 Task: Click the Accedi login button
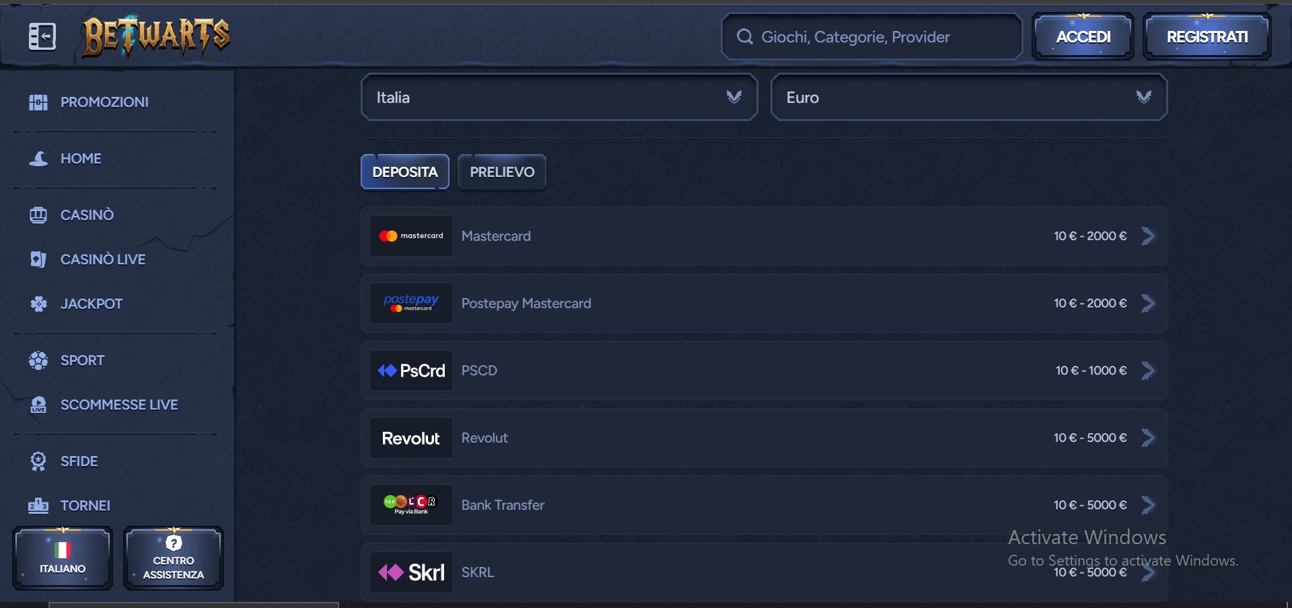(1083, 37)
